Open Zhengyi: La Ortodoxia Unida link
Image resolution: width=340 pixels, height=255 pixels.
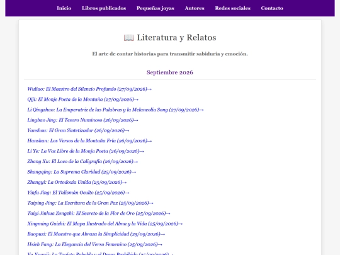coord(77,182)
